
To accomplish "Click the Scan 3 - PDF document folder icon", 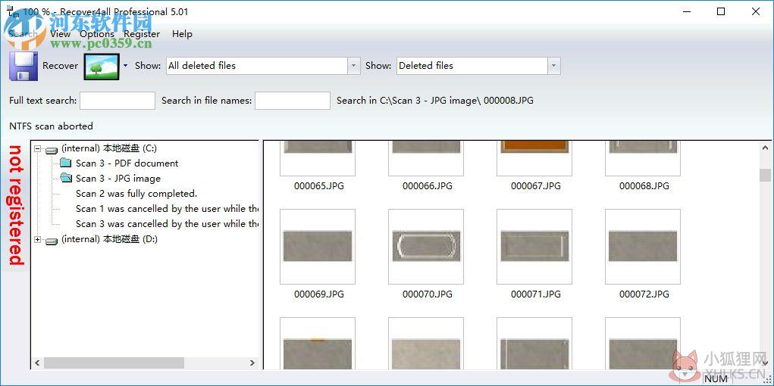I will tap(66, 163).
